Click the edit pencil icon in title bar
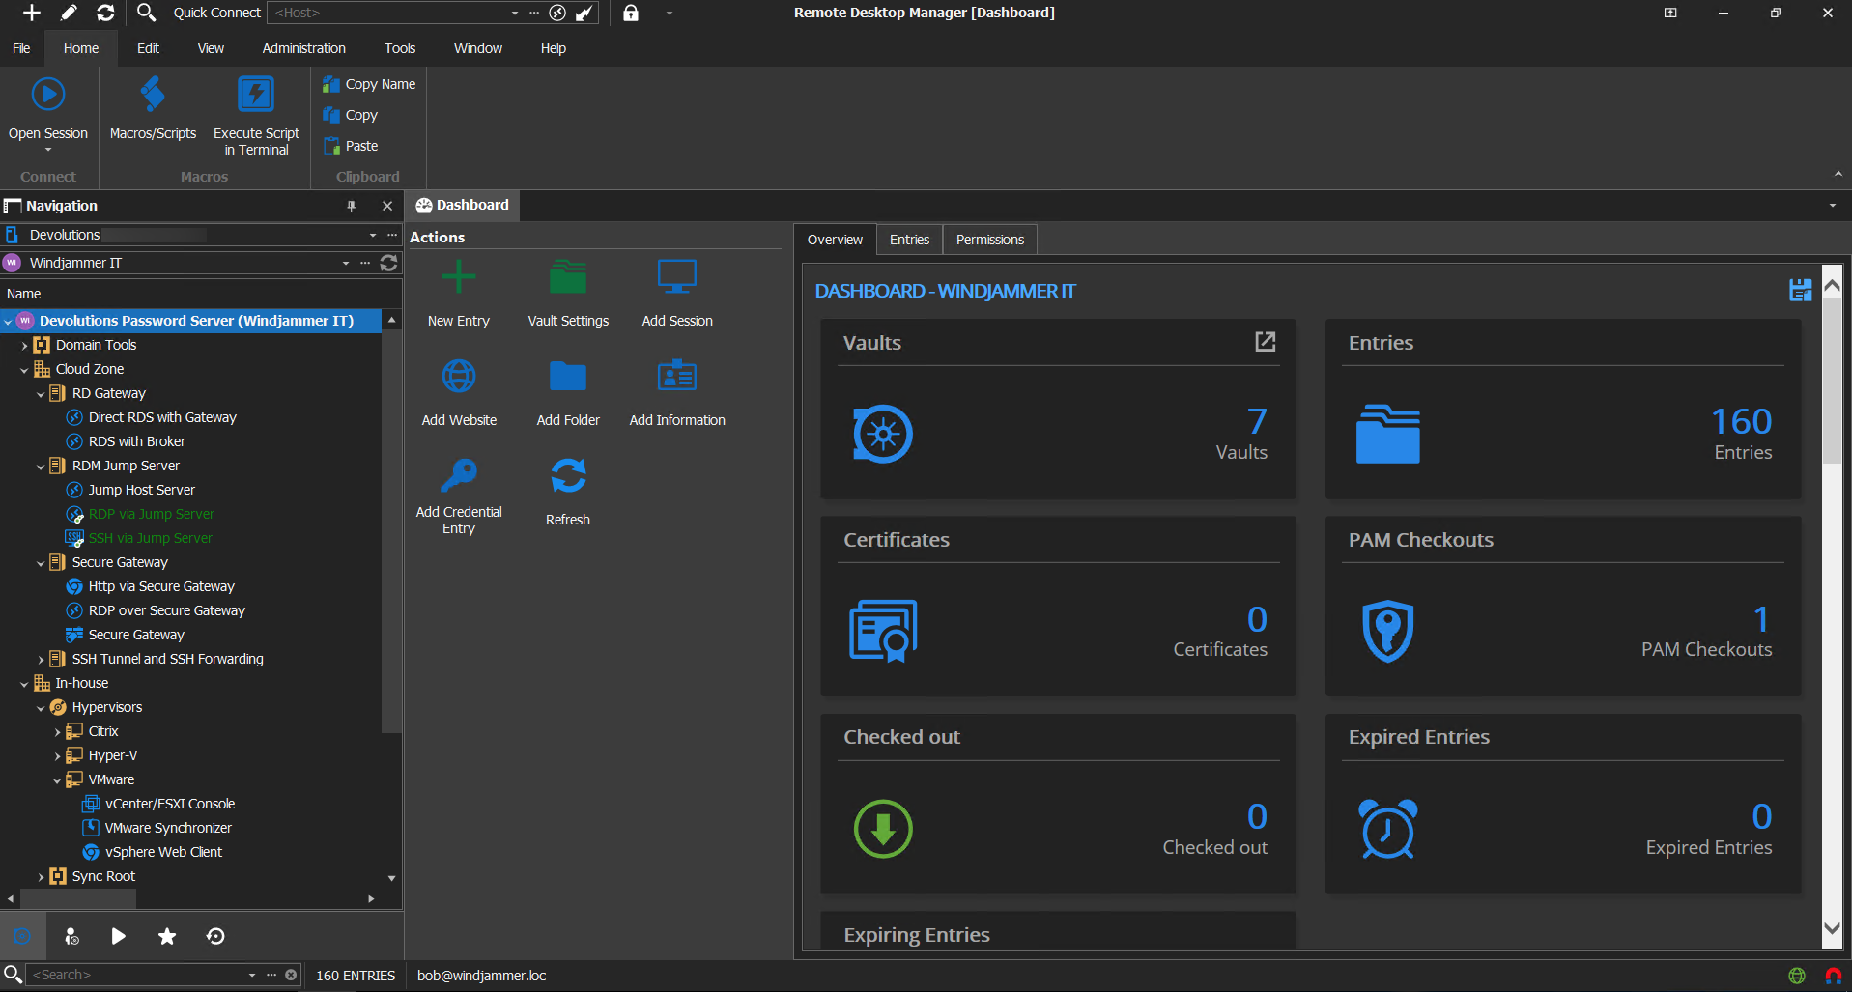Screen dimensions: 1852x992 click(x=69, y=13)
